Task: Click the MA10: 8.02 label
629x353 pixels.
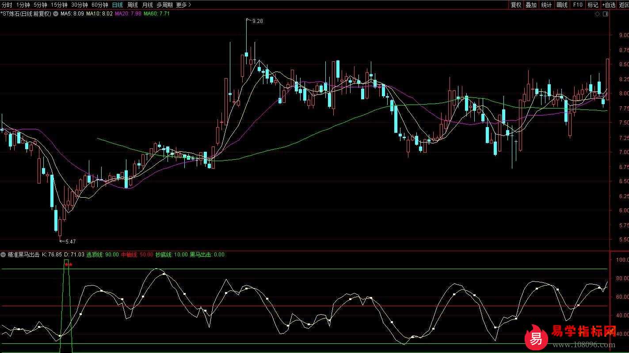Action: tap(99, 14)
